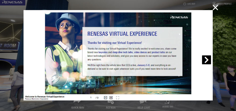
Task: Open the product talks link
Action: [158, 52]
